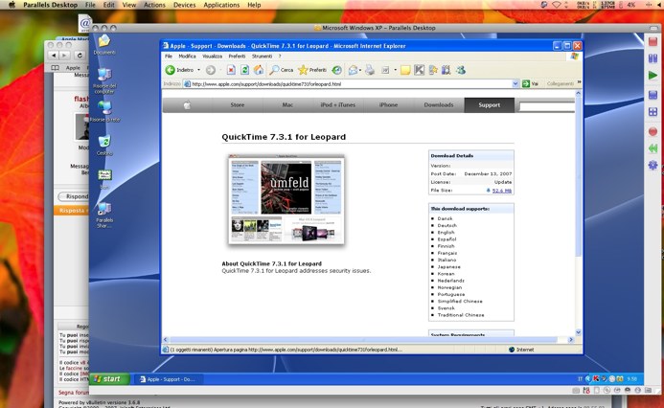Expand the Indietro back history dropdown arrow

coord(198,70)
